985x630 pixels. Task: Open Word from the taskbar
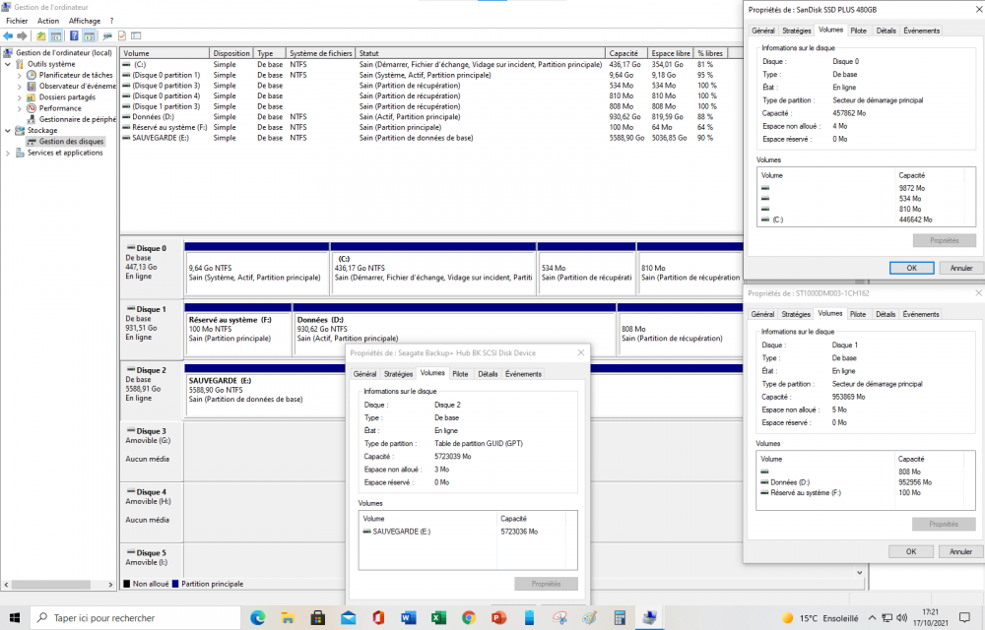[x=409, y=618]
